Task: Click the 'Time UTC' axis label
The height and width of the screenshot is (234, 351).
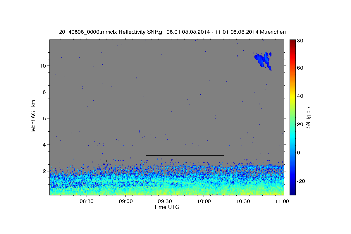Action: [166, 207]
